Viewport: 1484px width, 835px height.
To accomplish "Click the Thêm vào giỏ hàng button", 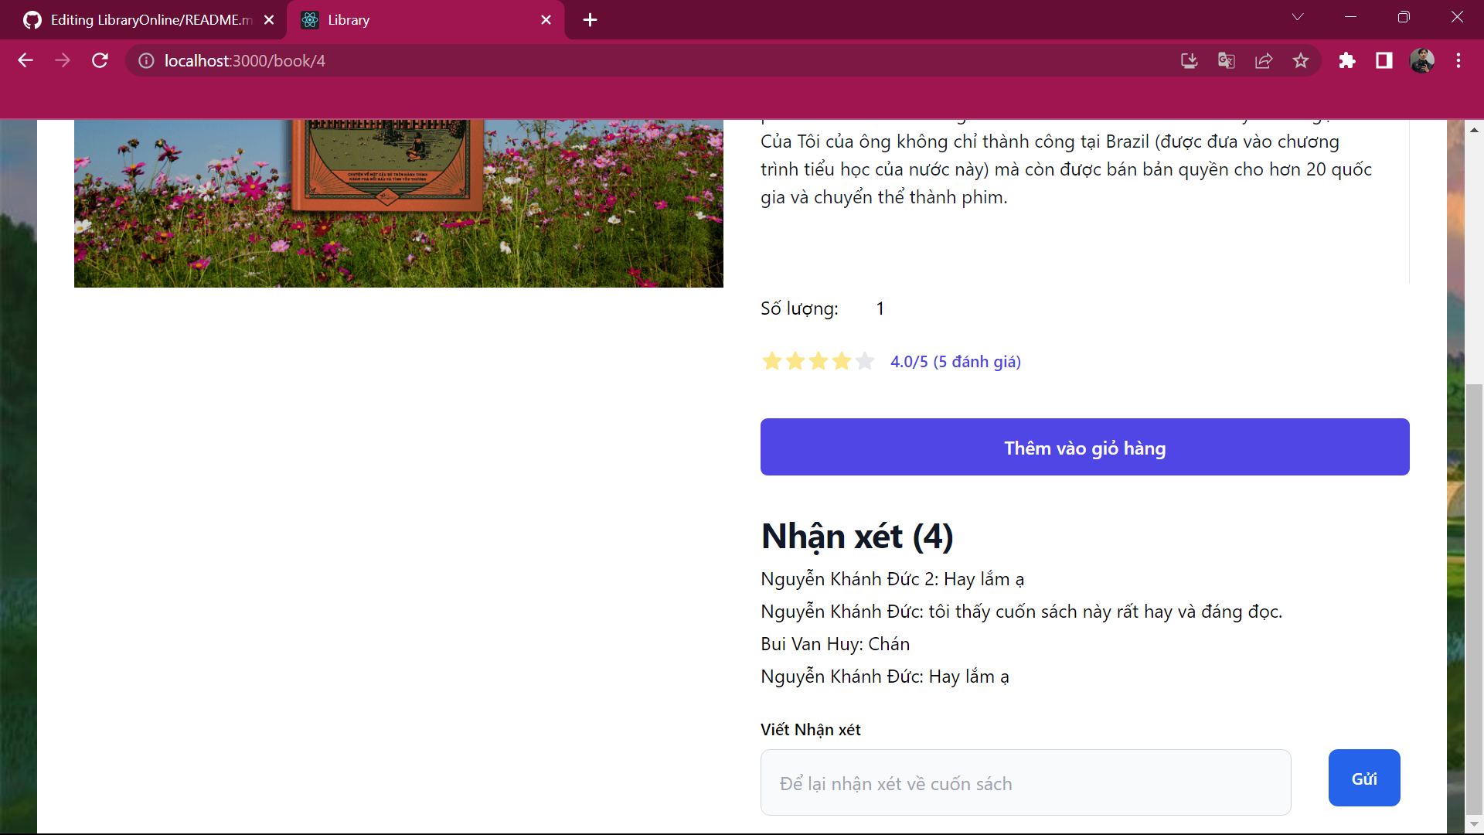I will [x=1084, y=448].
